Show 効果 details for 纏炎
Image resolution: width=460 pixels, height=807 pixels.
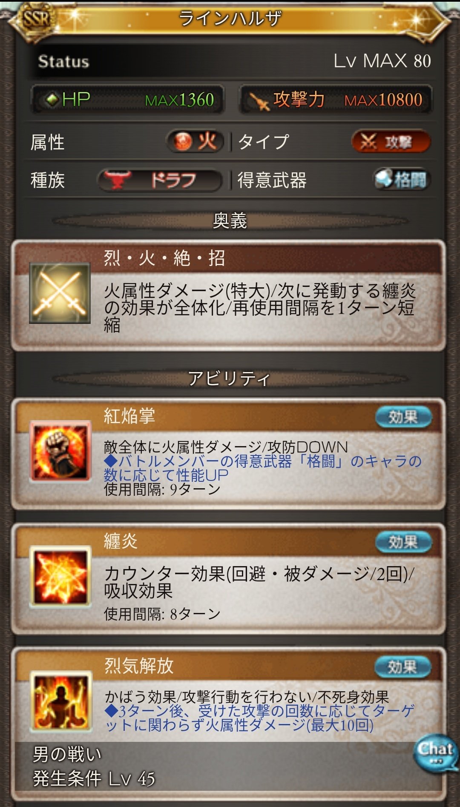coord(403,542)
